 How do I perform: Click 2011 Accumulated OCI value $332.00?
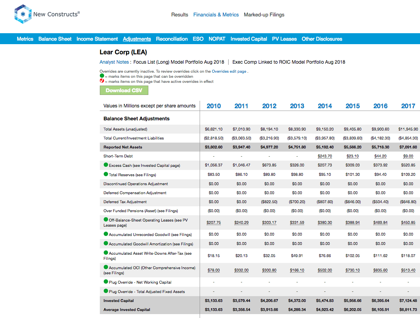(x=242, y=270)
